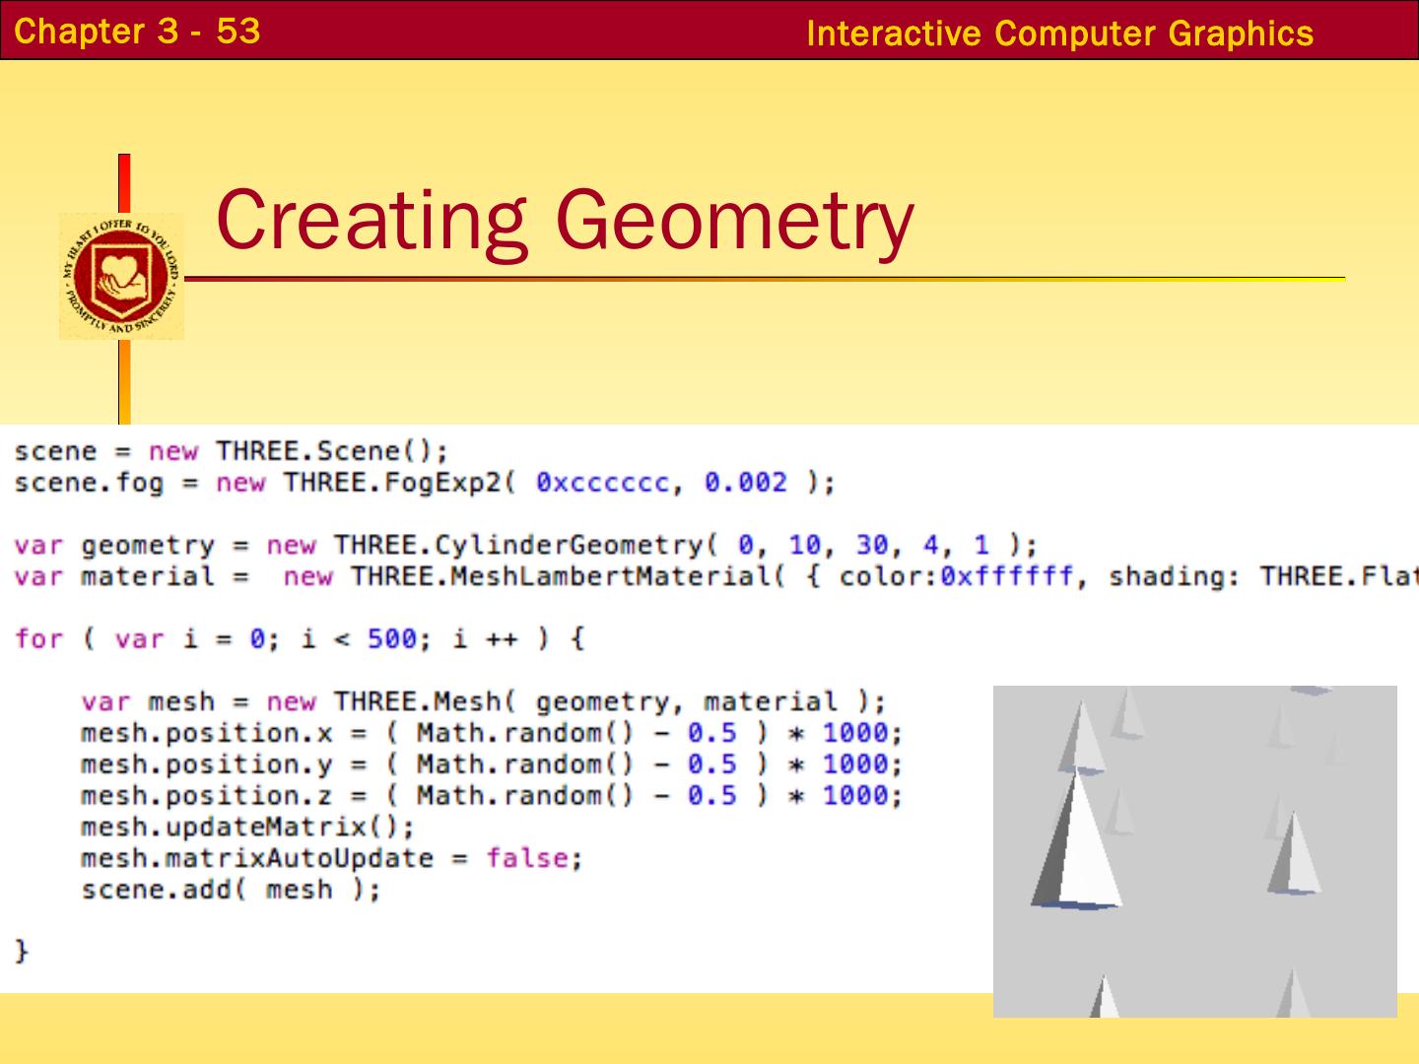The width and height of the screenshot is (1419, 1064).
Task: Click the mesh.position.x assignment line
Action: 491,733
